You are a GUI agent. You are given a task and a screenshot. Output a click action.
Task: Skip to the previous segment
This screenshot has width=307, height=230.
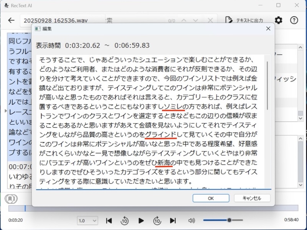109,220
